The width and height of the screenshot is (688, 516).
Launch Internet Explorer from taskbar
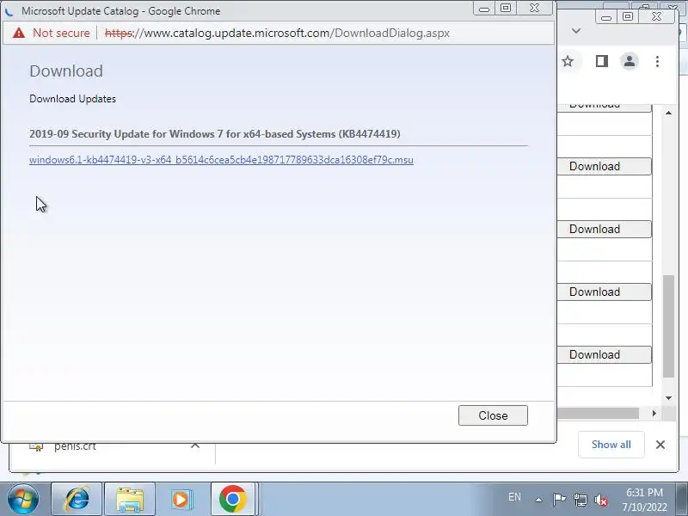(77, 499)
